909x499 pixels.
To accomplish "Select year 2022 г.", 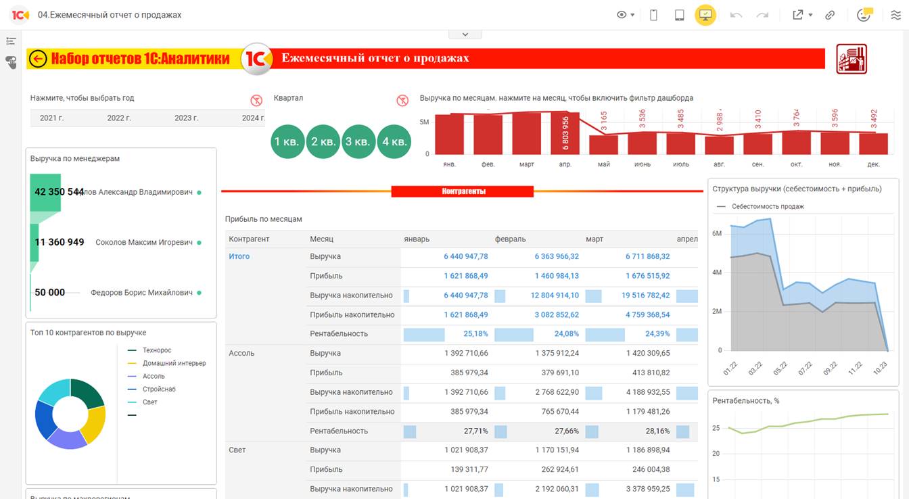I will [x=119, y=118].
